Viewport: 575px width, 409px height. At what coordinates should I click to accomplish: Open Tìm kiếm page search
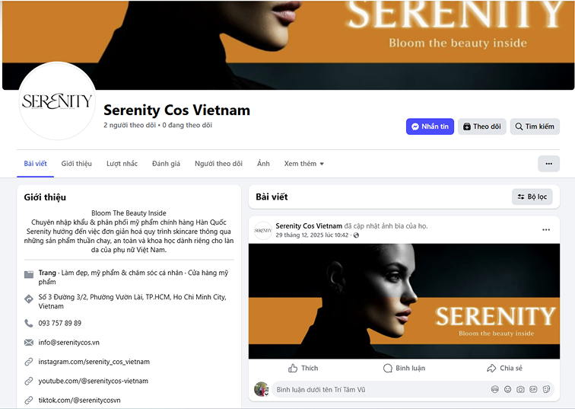click(x=535, y=126)
